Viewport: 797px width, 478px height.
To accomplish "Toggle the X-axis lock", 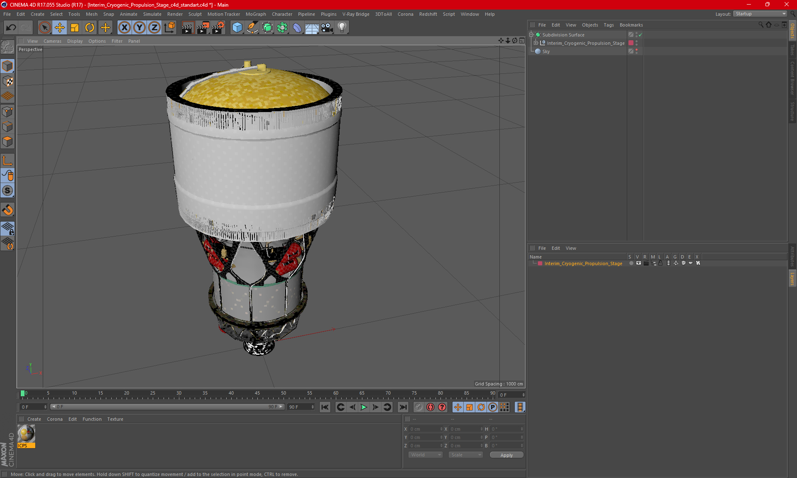I will pos(124,27).
